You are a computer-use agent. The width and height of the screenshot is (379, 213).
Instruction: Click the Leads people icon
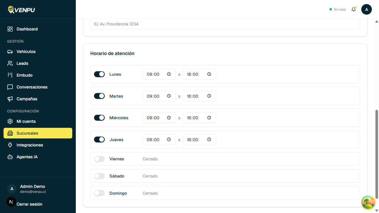(10, 63)
